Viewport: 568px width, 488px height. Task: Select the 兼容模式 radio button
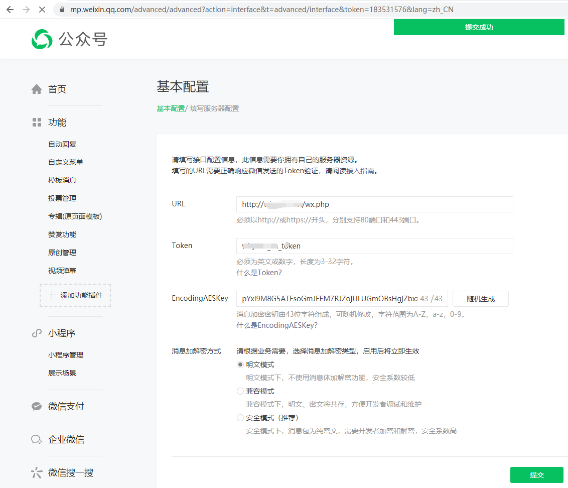(x=240, y=391)
